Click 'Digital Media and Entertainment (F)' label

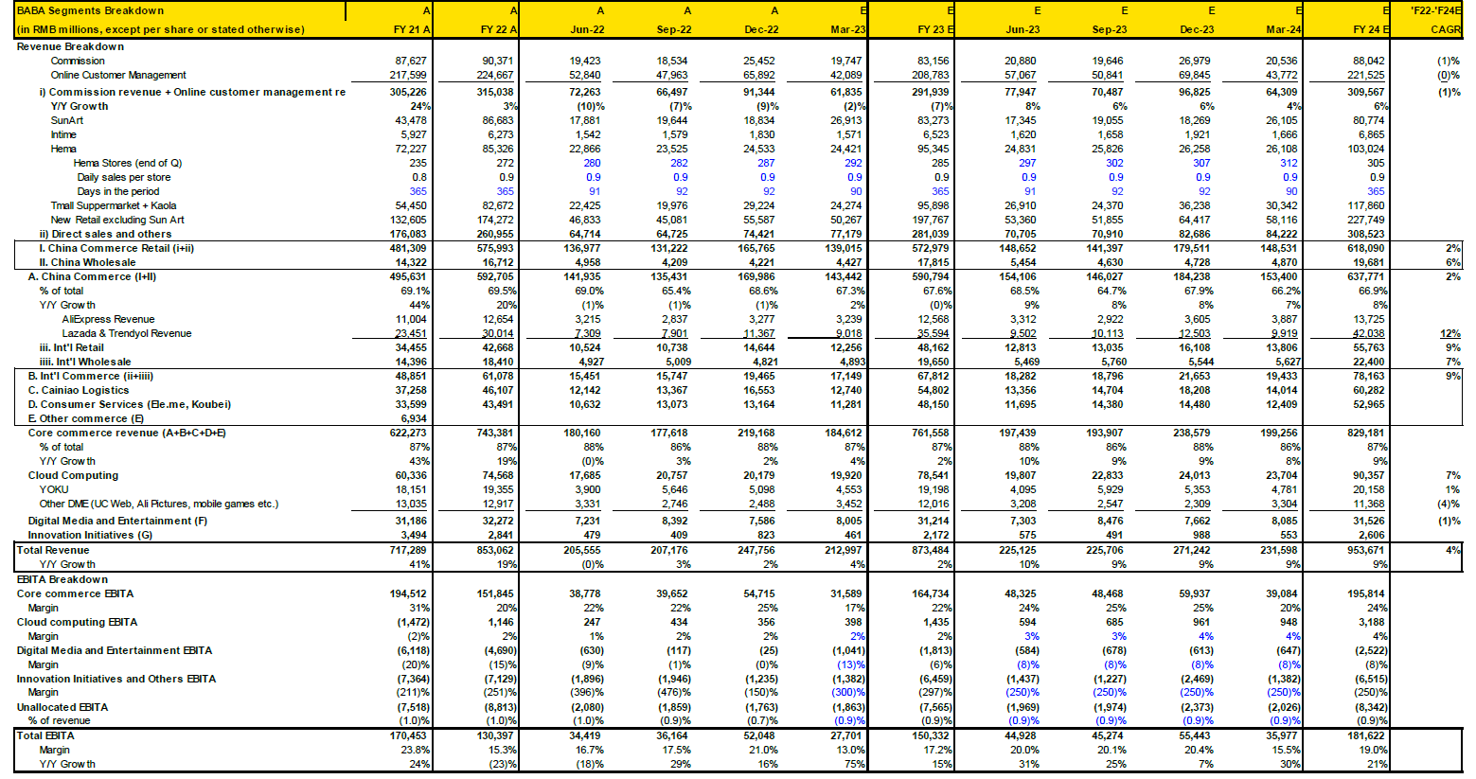(x=117, y=521)
